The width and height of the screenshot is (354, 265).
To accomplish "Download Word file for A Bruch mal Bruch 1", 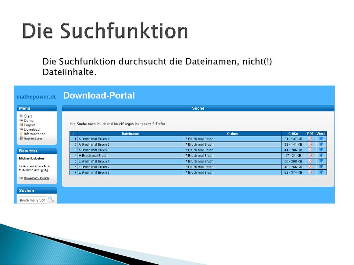I will point(321,139).
